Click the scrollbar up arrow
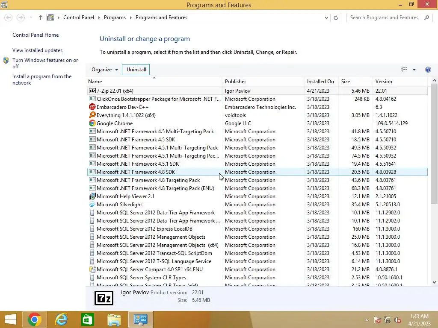 click(x=434, y=81)
